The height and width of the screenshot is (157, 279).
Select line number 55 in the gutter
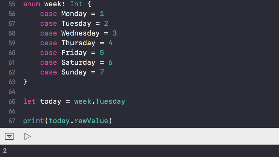pyautogui.click(x=12, y=4)
